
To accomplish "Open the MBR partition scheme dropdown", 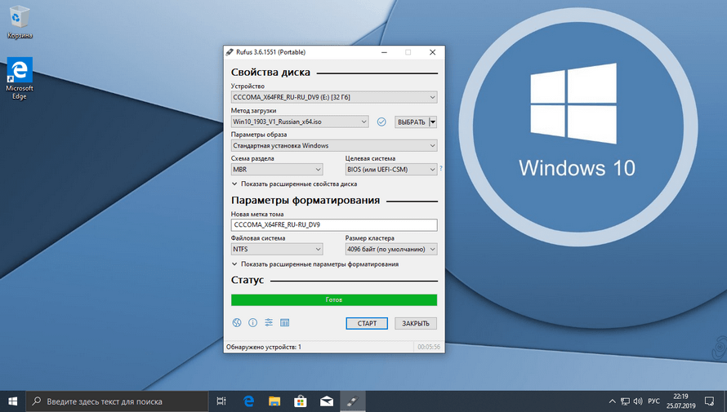I will [x=277, y=170].
